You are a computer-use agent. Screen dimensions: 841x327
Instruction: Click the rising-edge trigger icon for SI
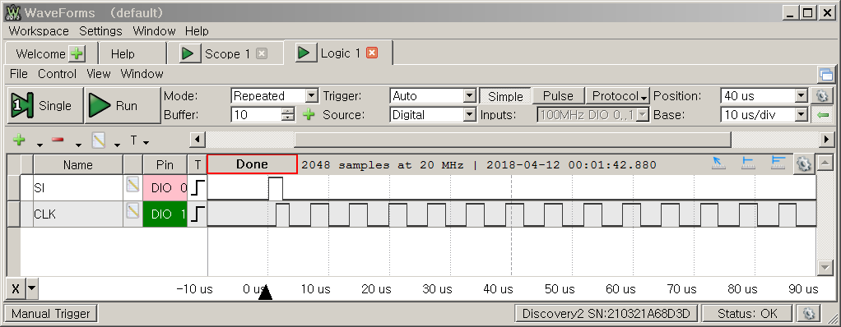(x=197, y=188)
